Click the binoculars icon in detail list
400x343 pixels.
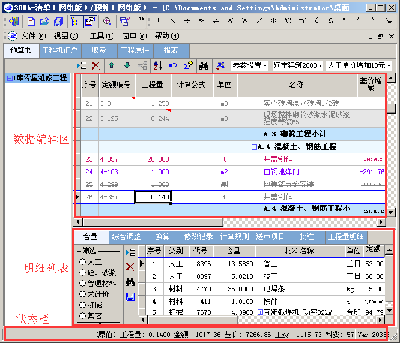[x=130, y=282]
